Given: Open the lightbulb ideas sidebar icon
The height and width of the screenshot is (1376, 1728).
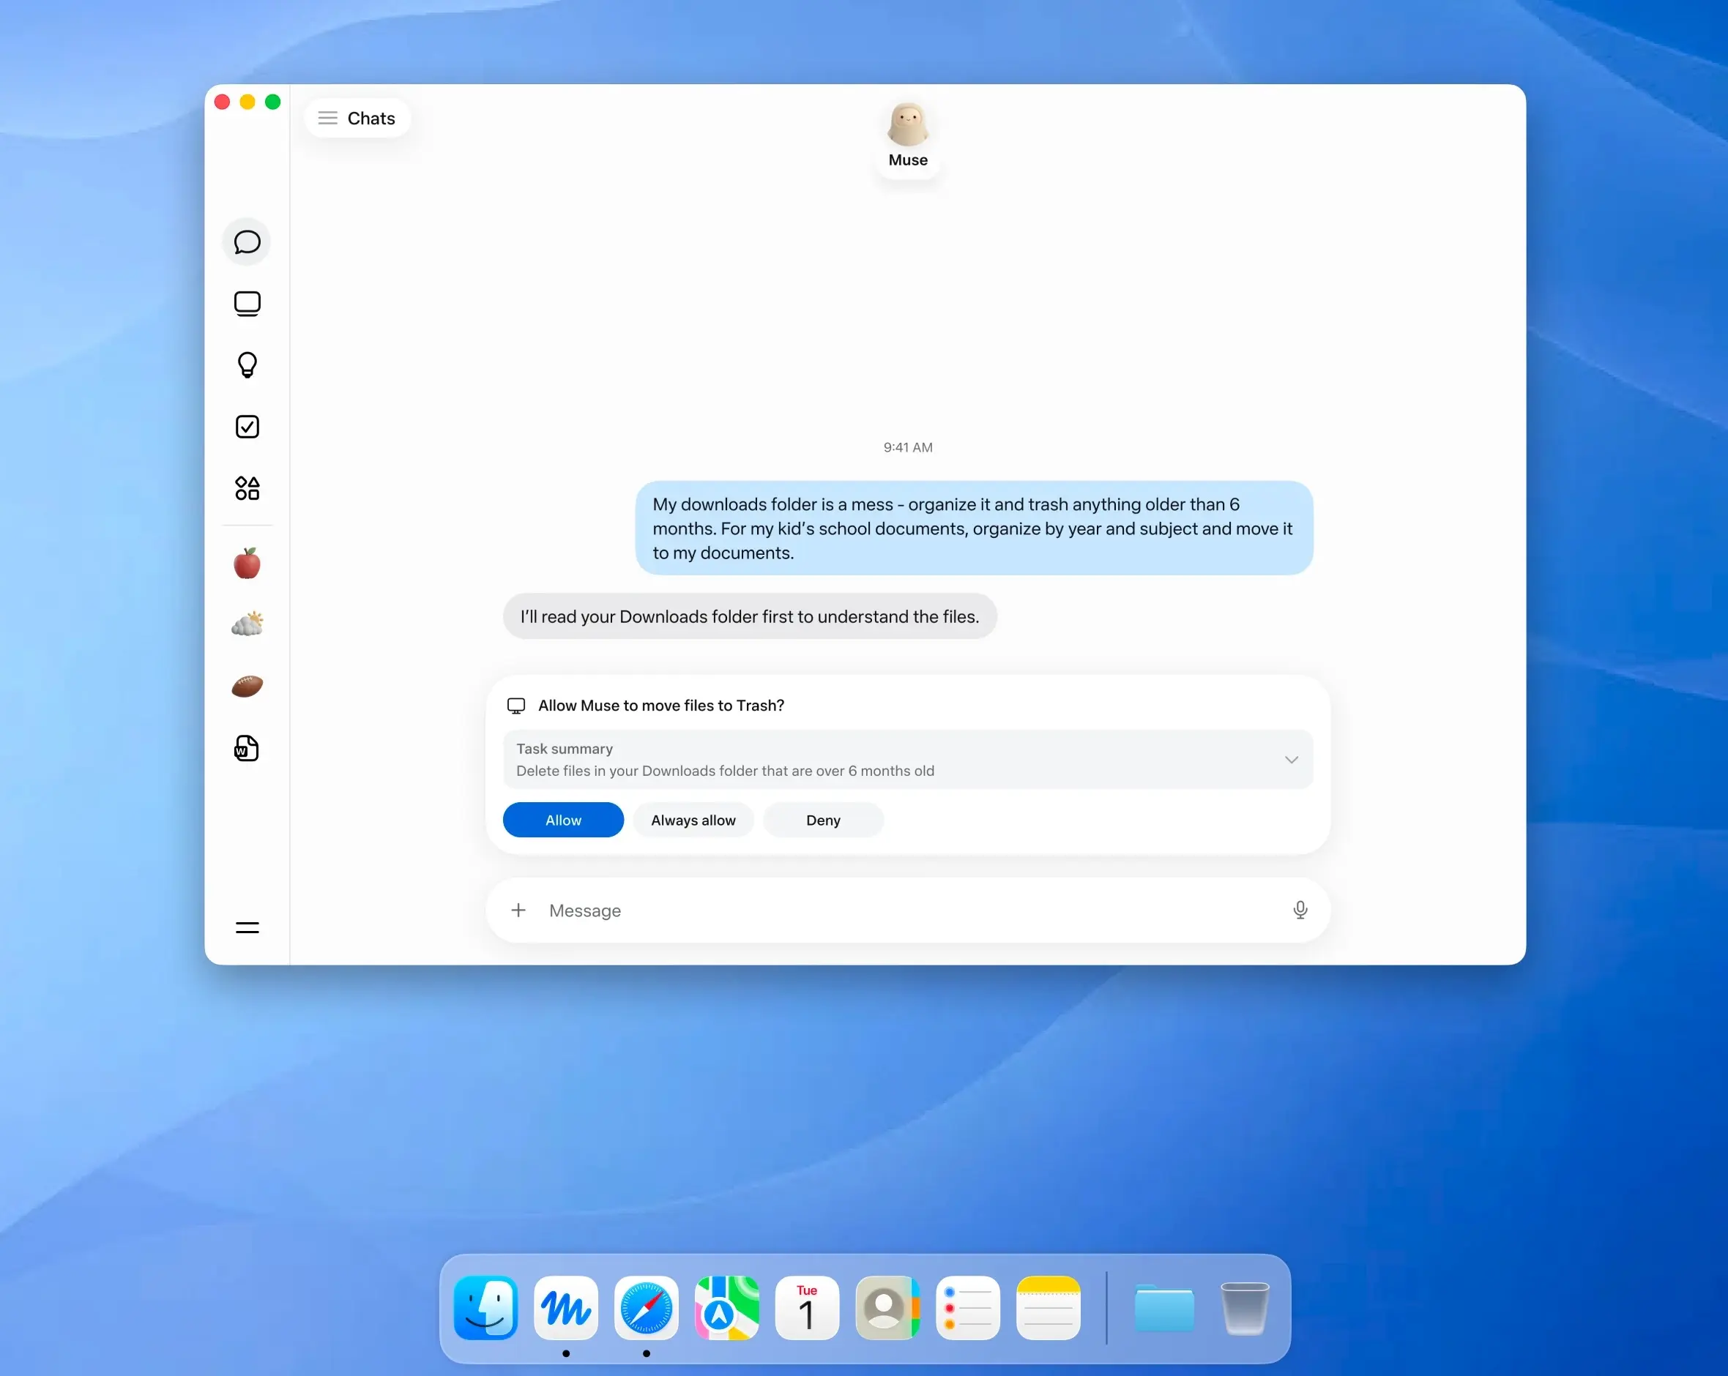Looking at the screenshot, I should click(x=247, y=365).
